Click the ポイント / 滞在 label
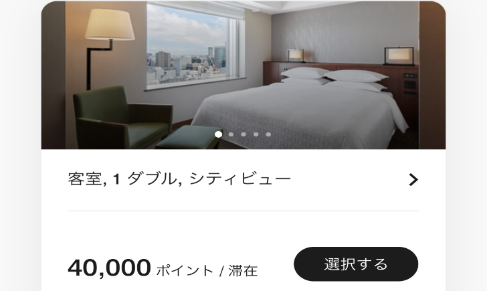487x291 pixels. click(207, 270)
